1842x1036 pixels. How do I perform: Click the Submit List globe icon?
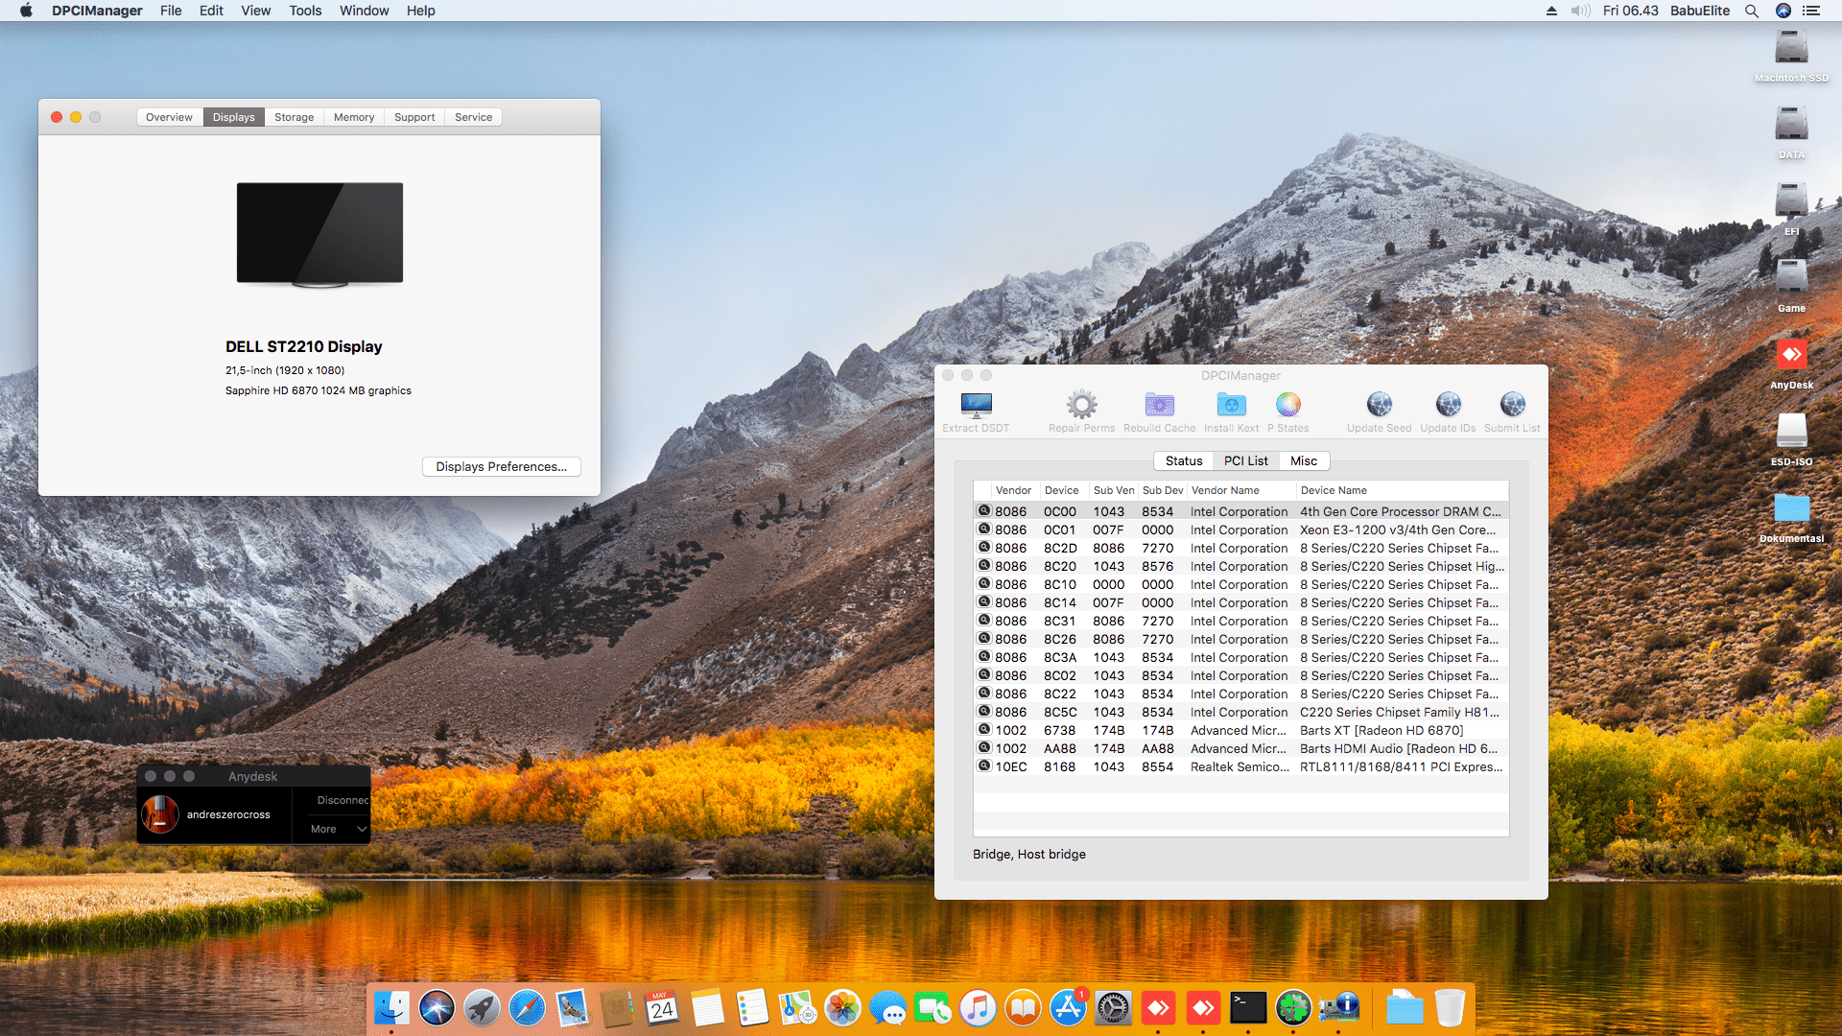pyautogui.click(x=1512, y=406)
